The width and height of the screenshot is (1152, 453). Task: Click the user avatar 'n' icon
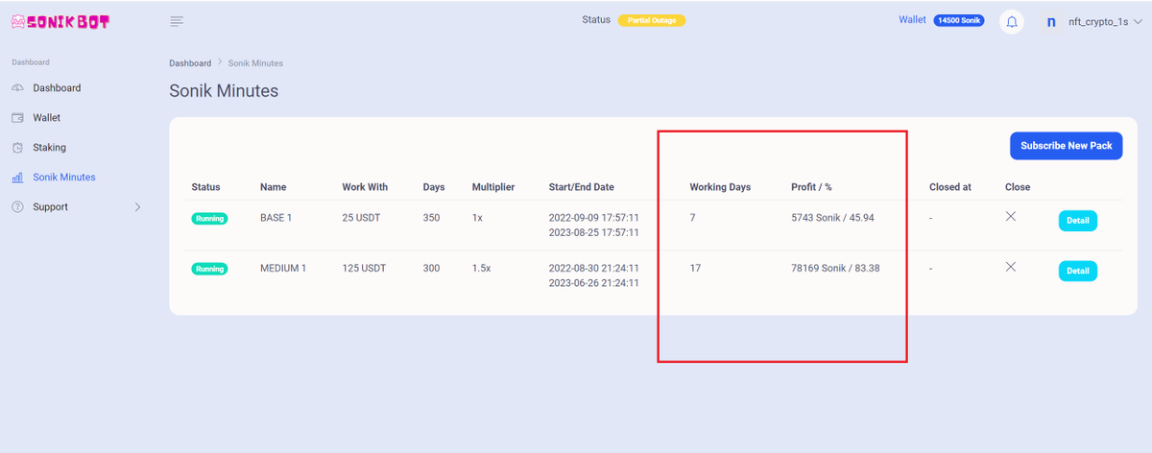click(1052, 21)
